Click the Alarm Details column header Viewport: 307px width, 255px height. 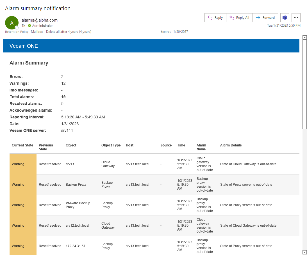pyautogui.click(x=231, y=145)
